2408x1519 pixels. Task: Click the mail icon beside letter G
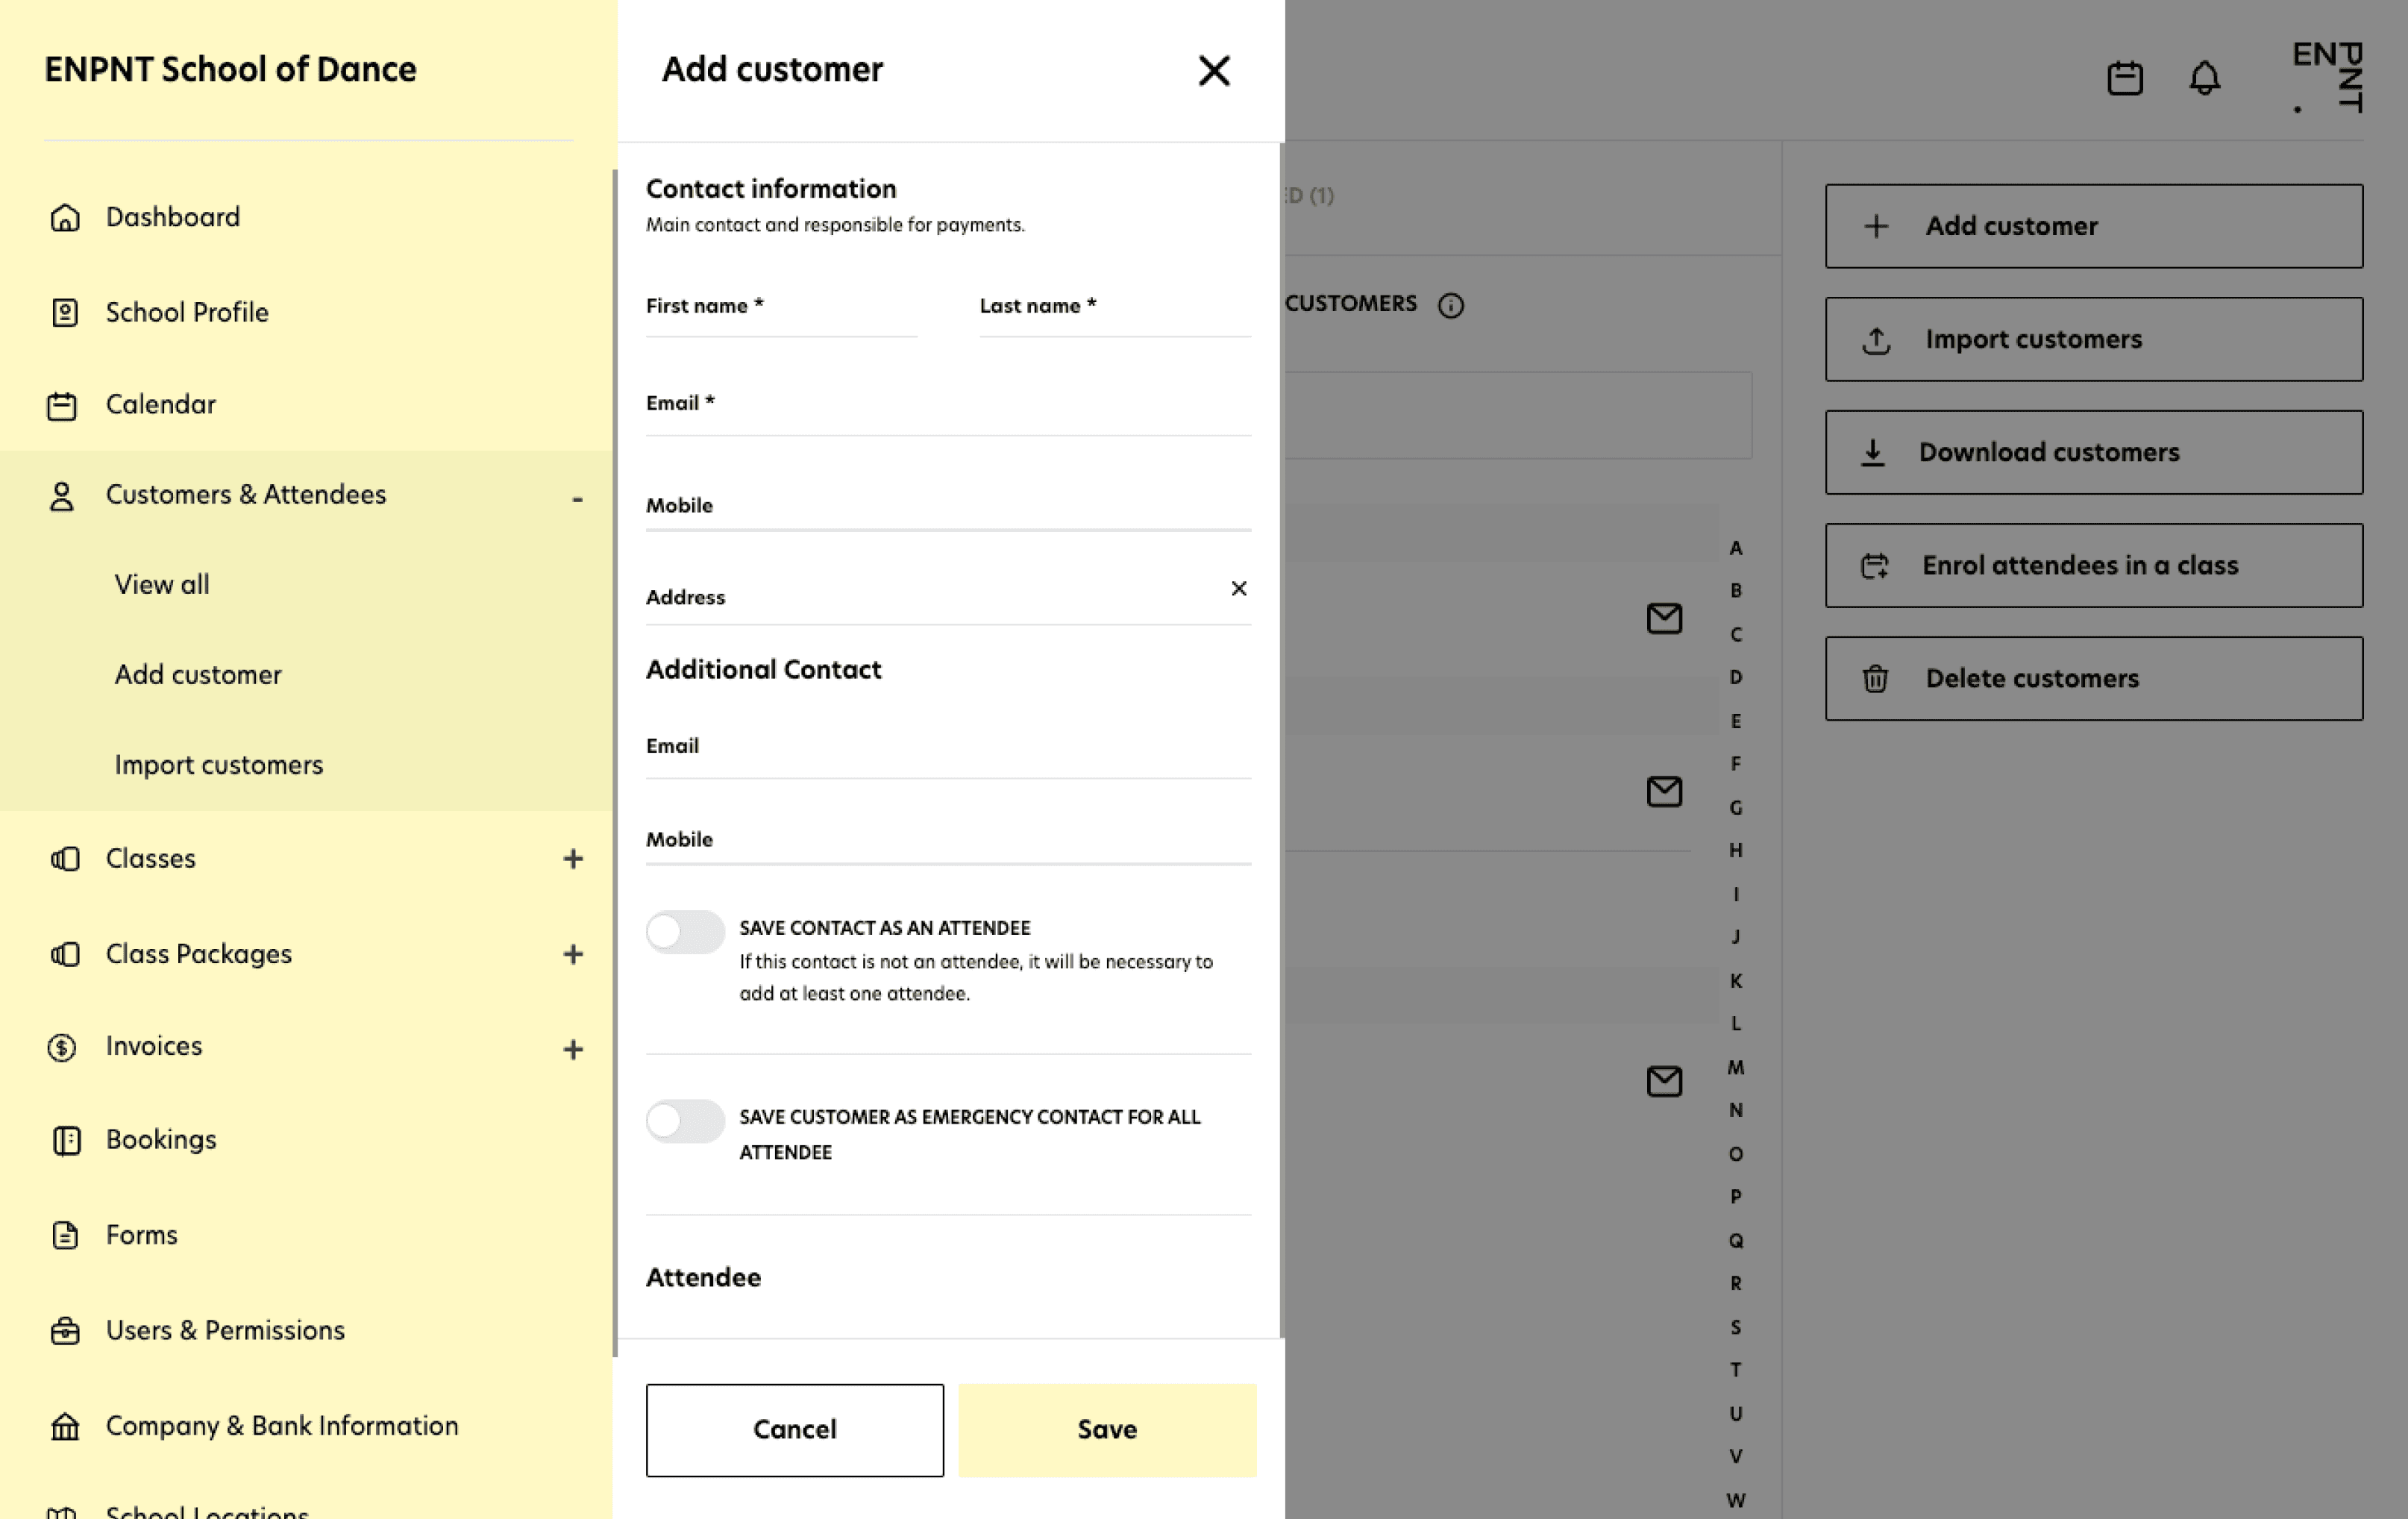(x=1664, y=791)
